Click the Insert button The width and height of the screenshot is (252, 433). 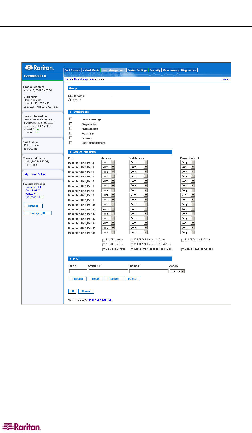click(96, 279)
